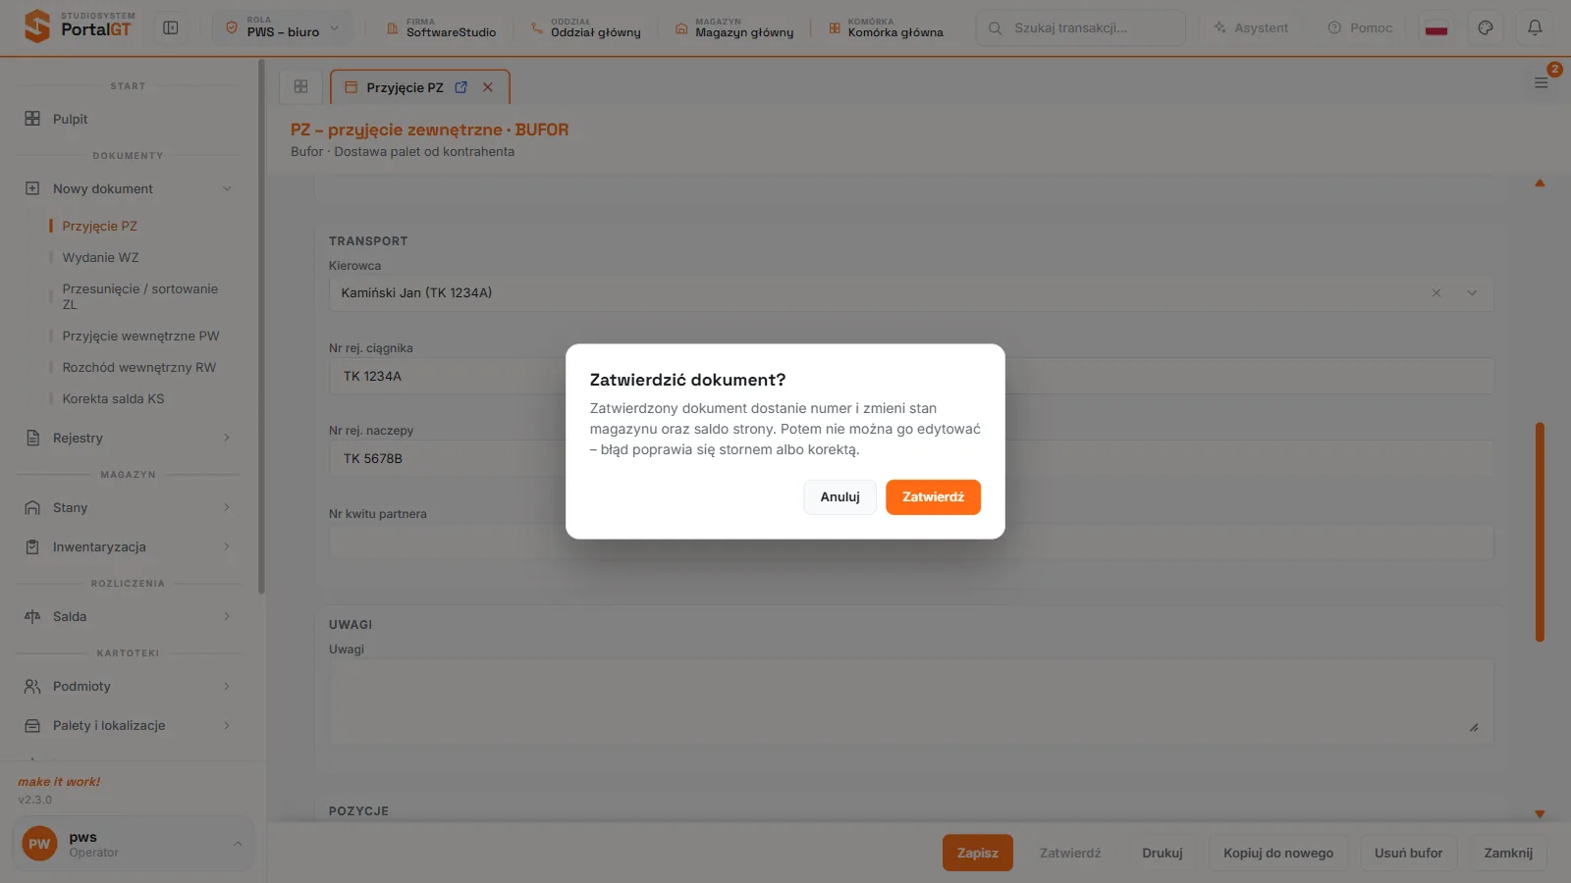Viewport: 1571px width, 883px height.
Task: Focus the Szukaj transakcji search field
Action: [x=1080, y=27]
